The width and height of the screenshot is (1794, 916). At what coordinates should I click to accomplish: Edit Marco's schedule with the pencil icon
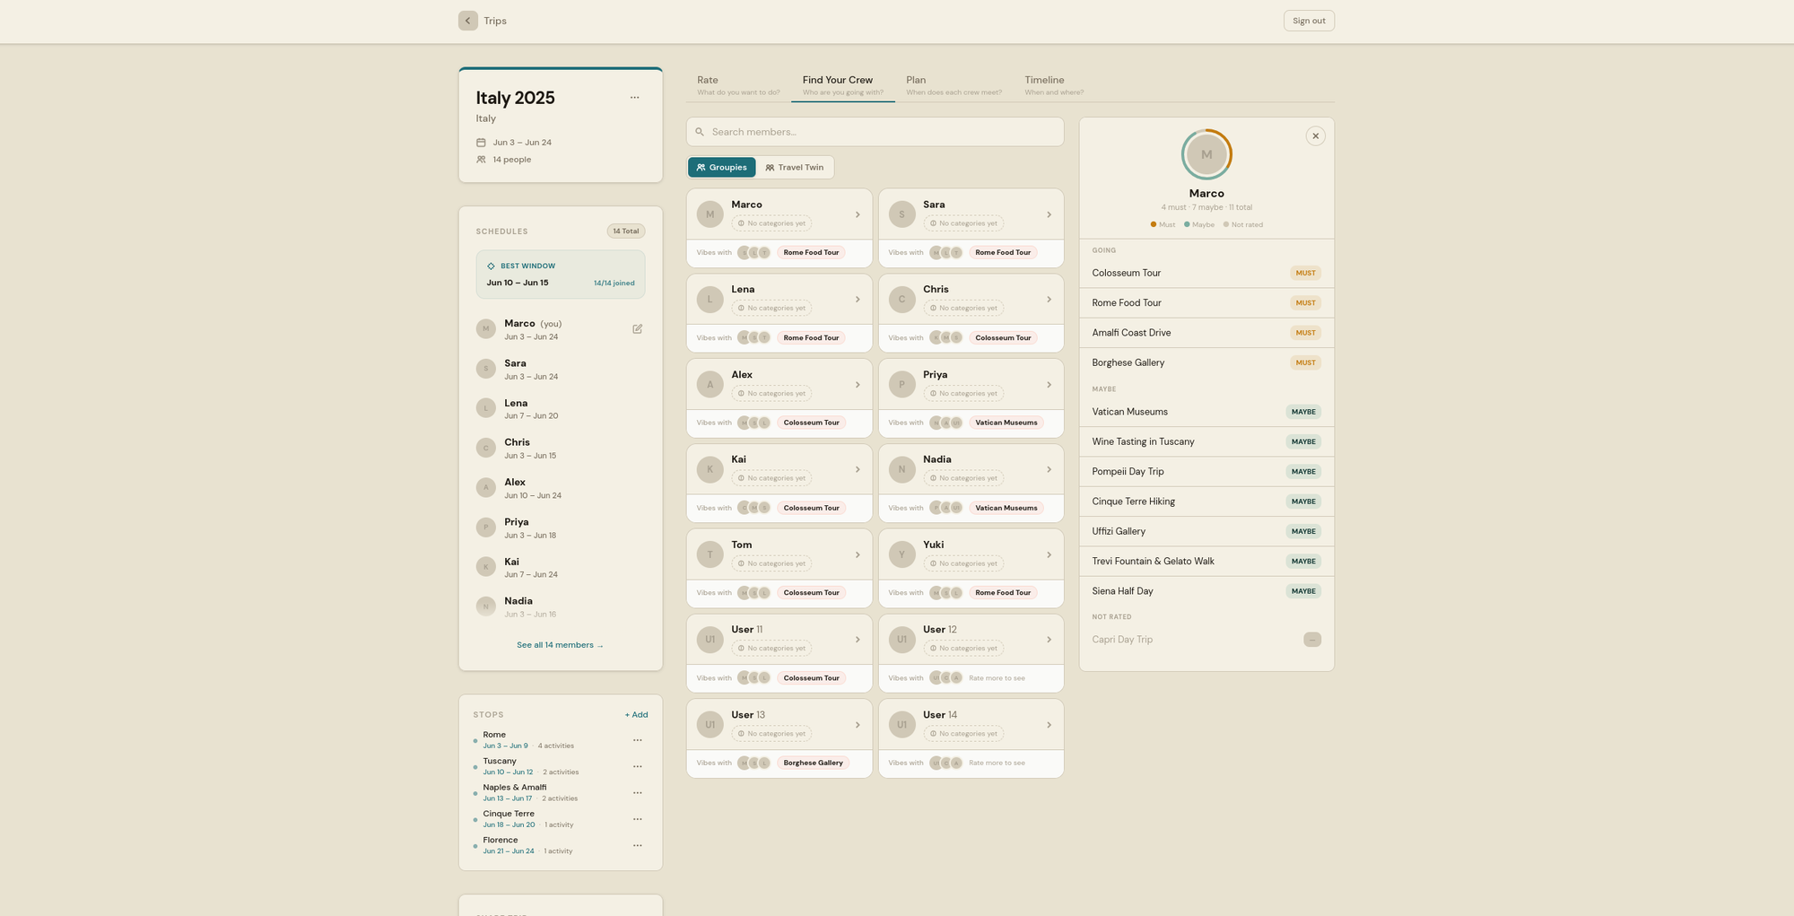(x=637, y=329)
